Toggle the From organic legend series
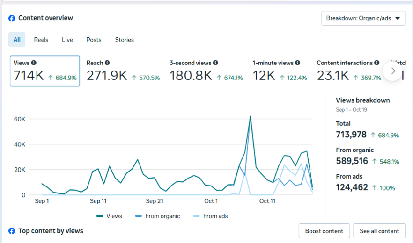 pyautogui.click(x=157, y=216)
